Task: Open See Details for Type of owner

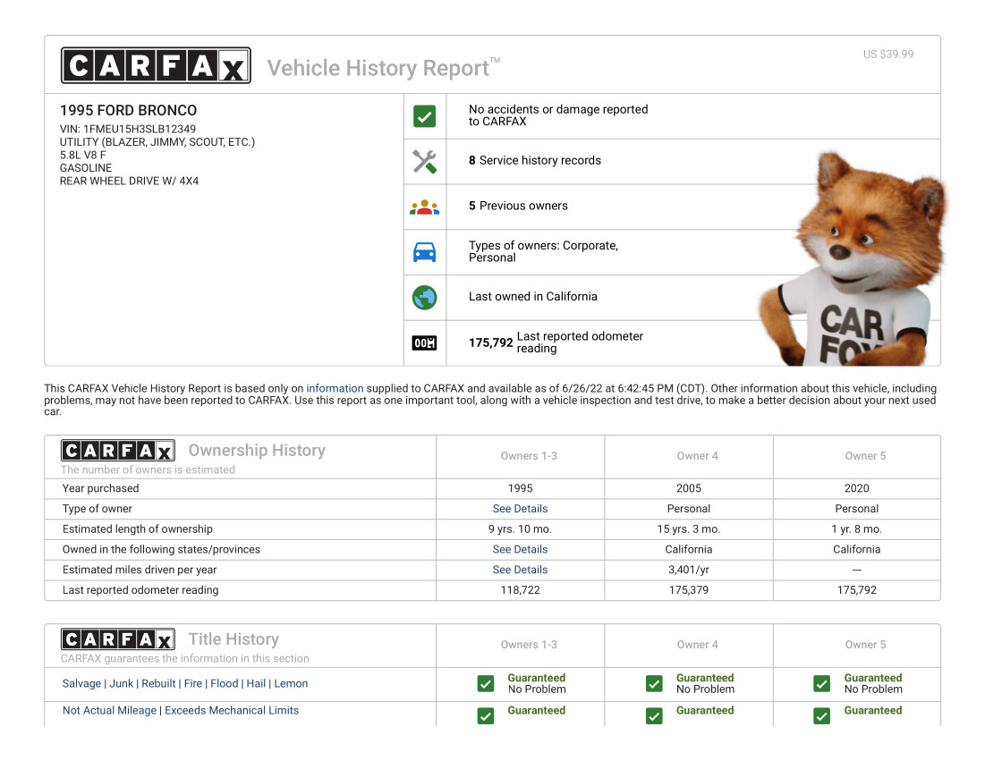Action: (520, 509)
